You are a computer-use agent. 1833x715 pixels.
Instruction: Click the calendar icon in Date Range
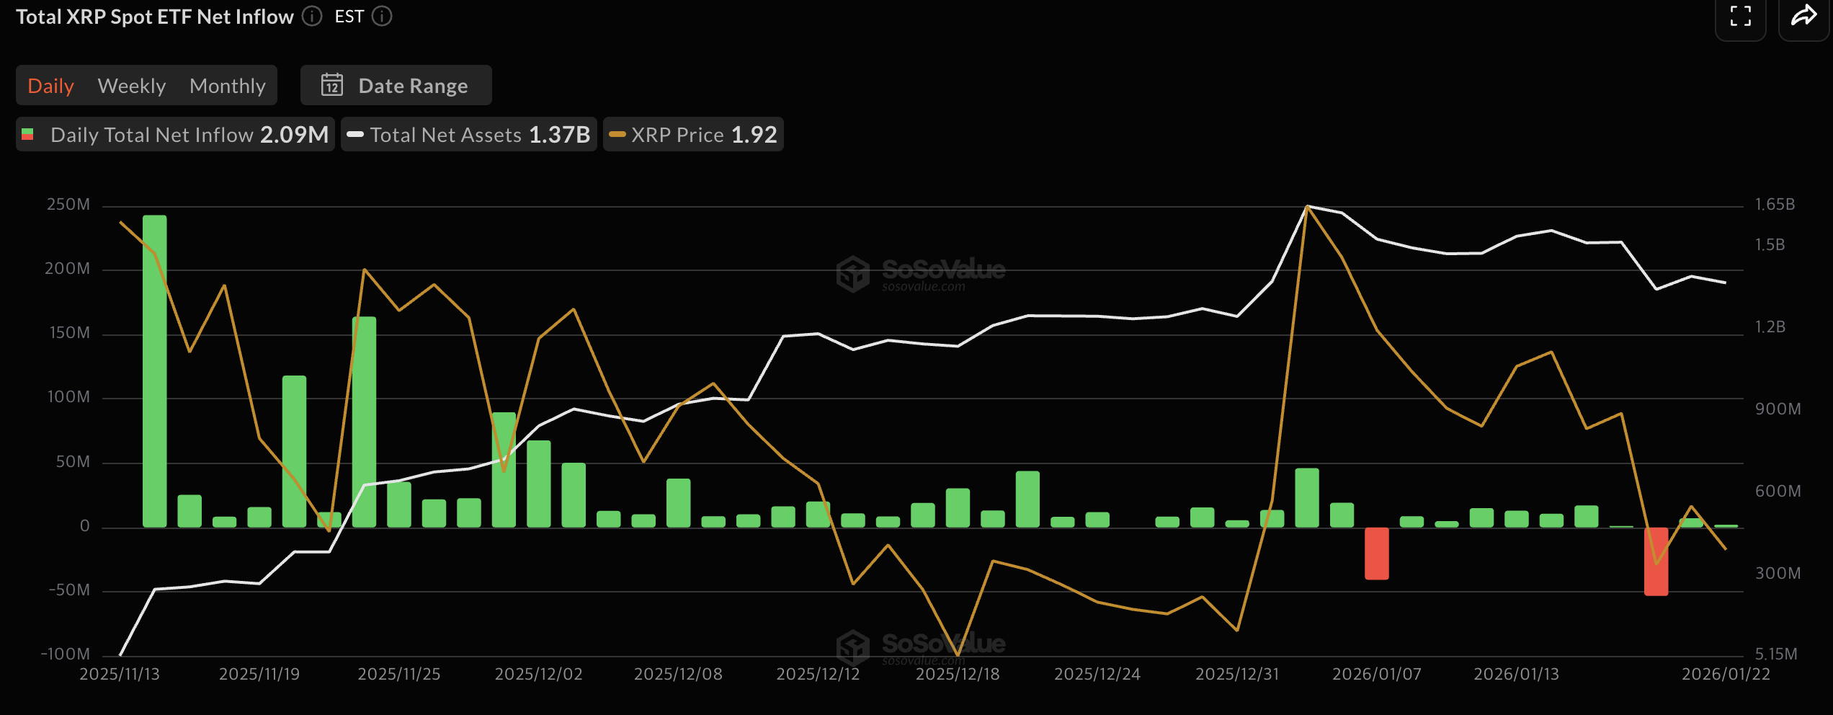click(331, 85)
